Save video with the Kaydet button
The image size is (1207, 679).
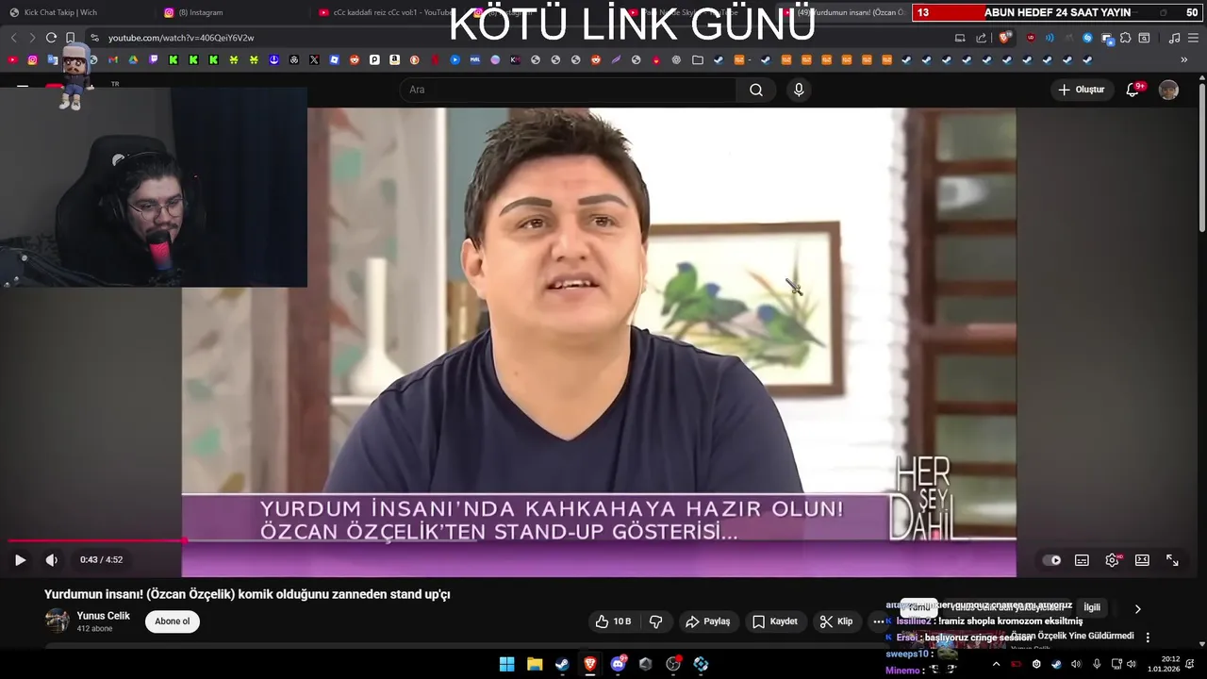coord(775,621)
